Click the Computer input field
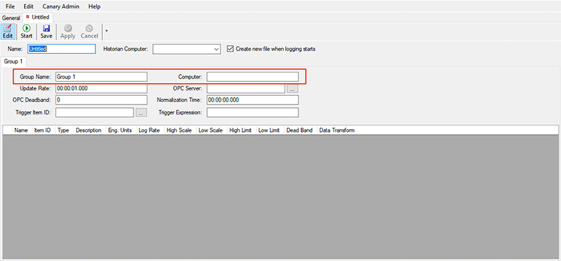The width and height of the screenshot is (561, 261). 252,77
